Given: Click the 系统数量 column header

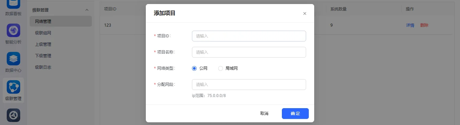Looking at the screenshot, I should tap(338, 9).
